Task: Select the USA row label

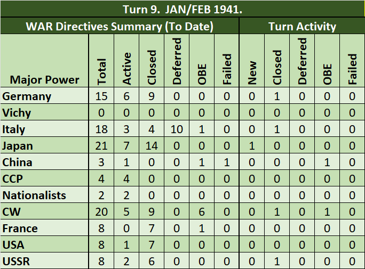Action: pos(13,245)
